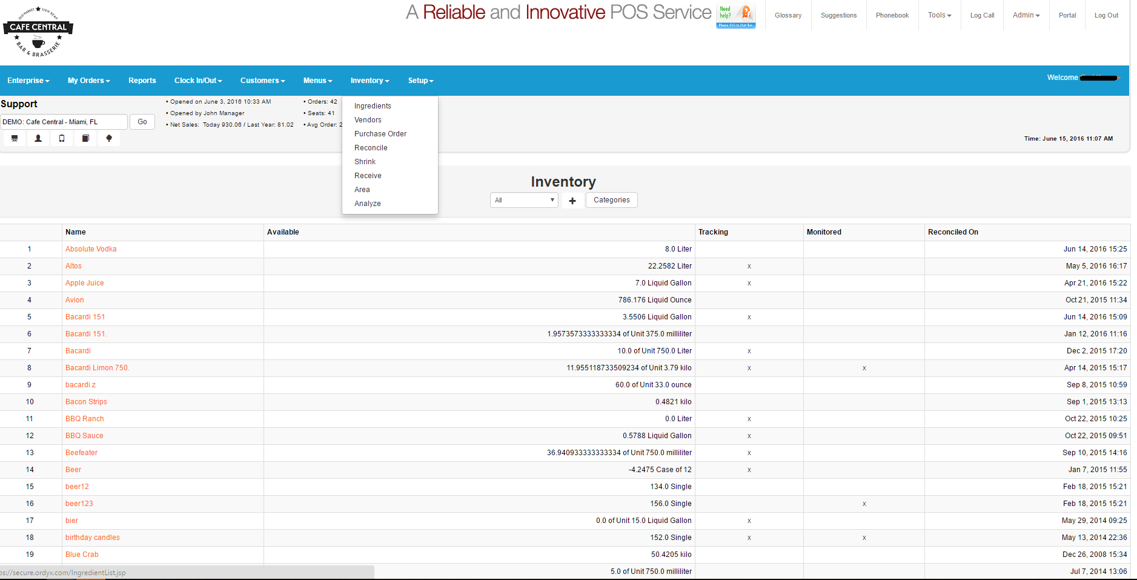Select Purchase Order from Inventory menu
Screen dimensions: 1137x580
[380, 134]
